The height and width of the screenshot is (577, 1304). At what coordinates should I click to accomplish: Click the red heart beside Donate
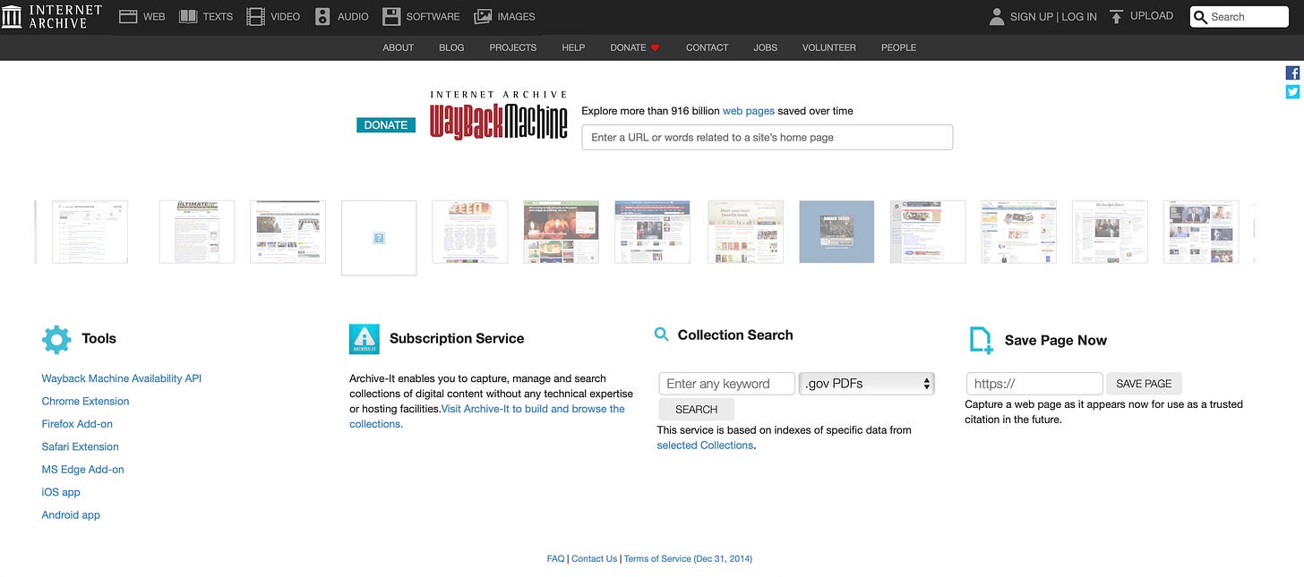(x=655, y=47)
